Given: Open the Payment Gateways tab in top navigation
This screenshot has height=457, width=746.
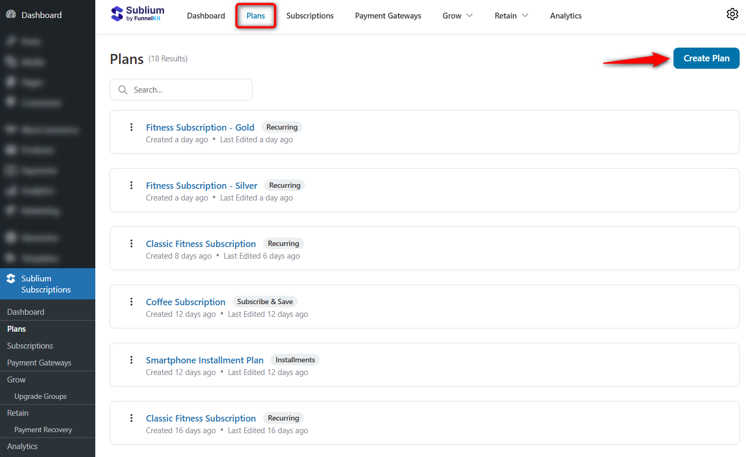Looking at the screenshot, I should click(388, 16).
